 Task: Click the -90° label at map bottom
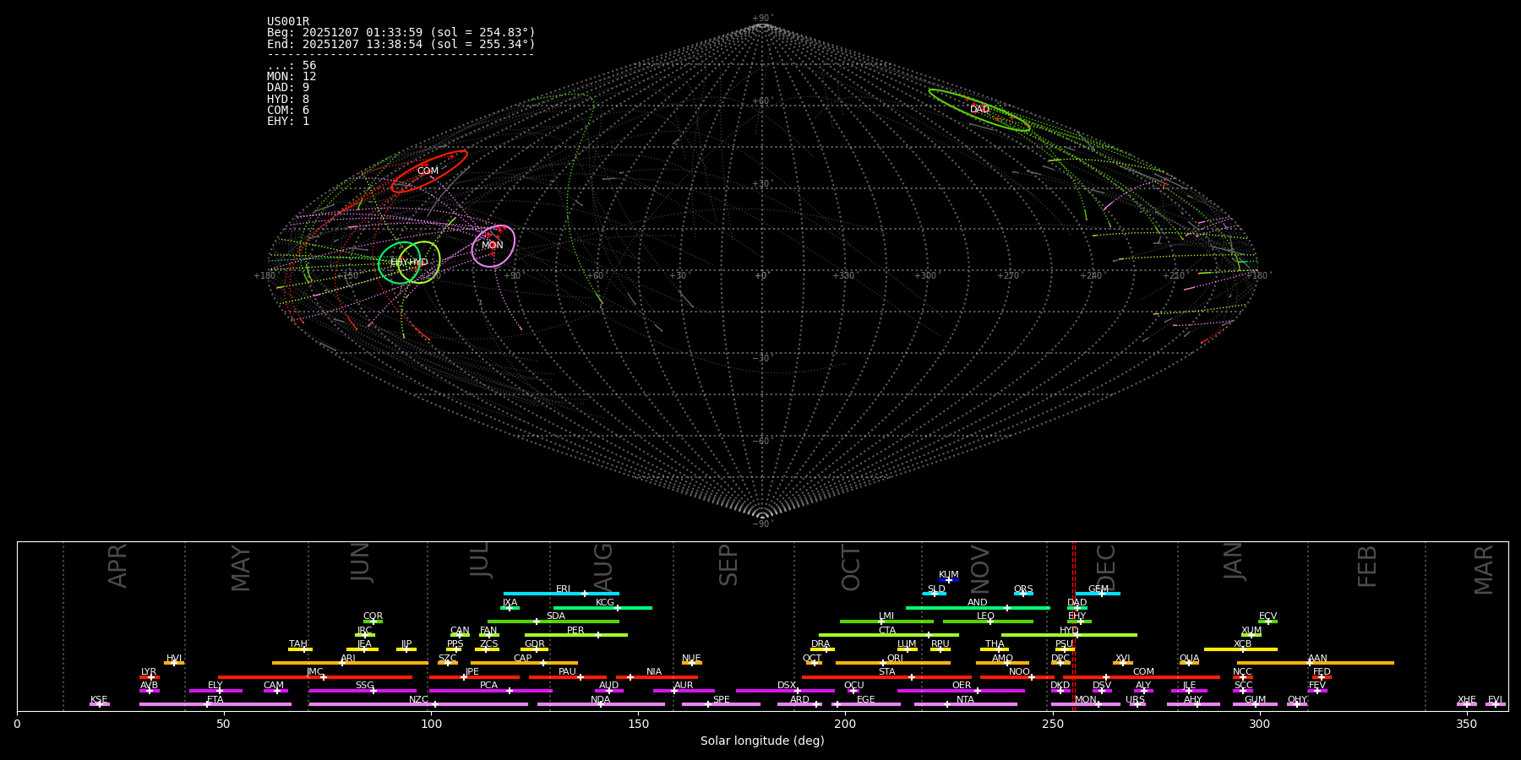762,524
